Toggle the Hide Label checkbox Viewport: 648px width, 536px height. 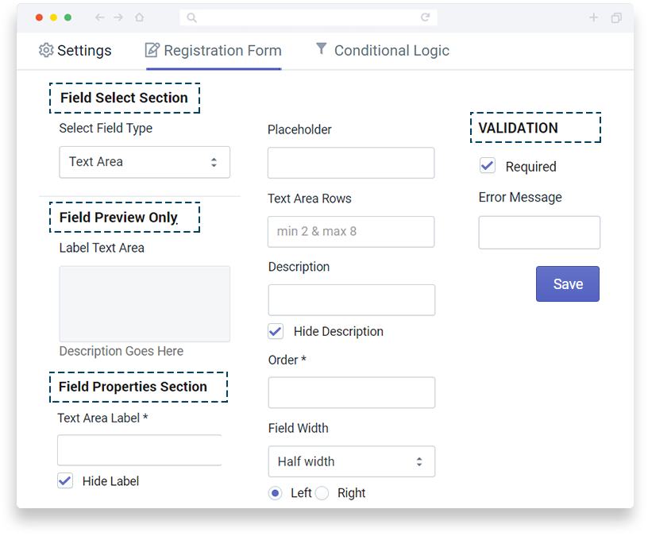coord(65,481)
